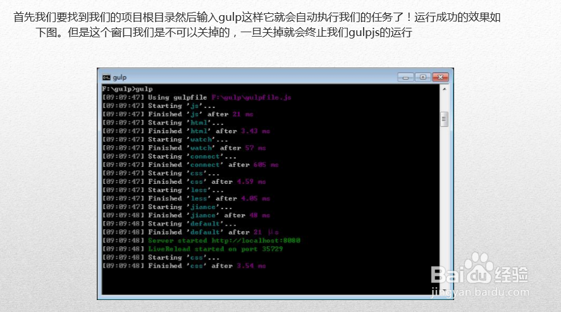The width and height of the screenshot is (561, 312).
Task: Click the scrollbar up arrow in console
Action: (444, 89)
